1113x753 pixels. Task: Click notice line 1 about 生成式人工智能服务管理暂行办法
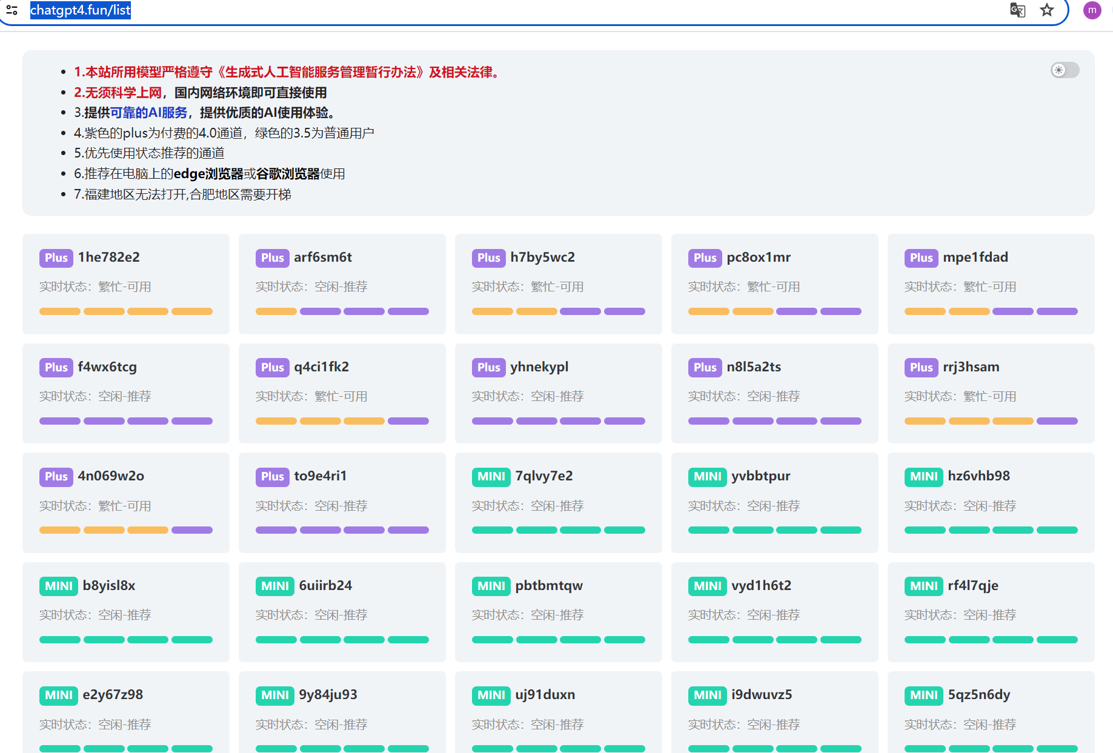click(288, 72)
